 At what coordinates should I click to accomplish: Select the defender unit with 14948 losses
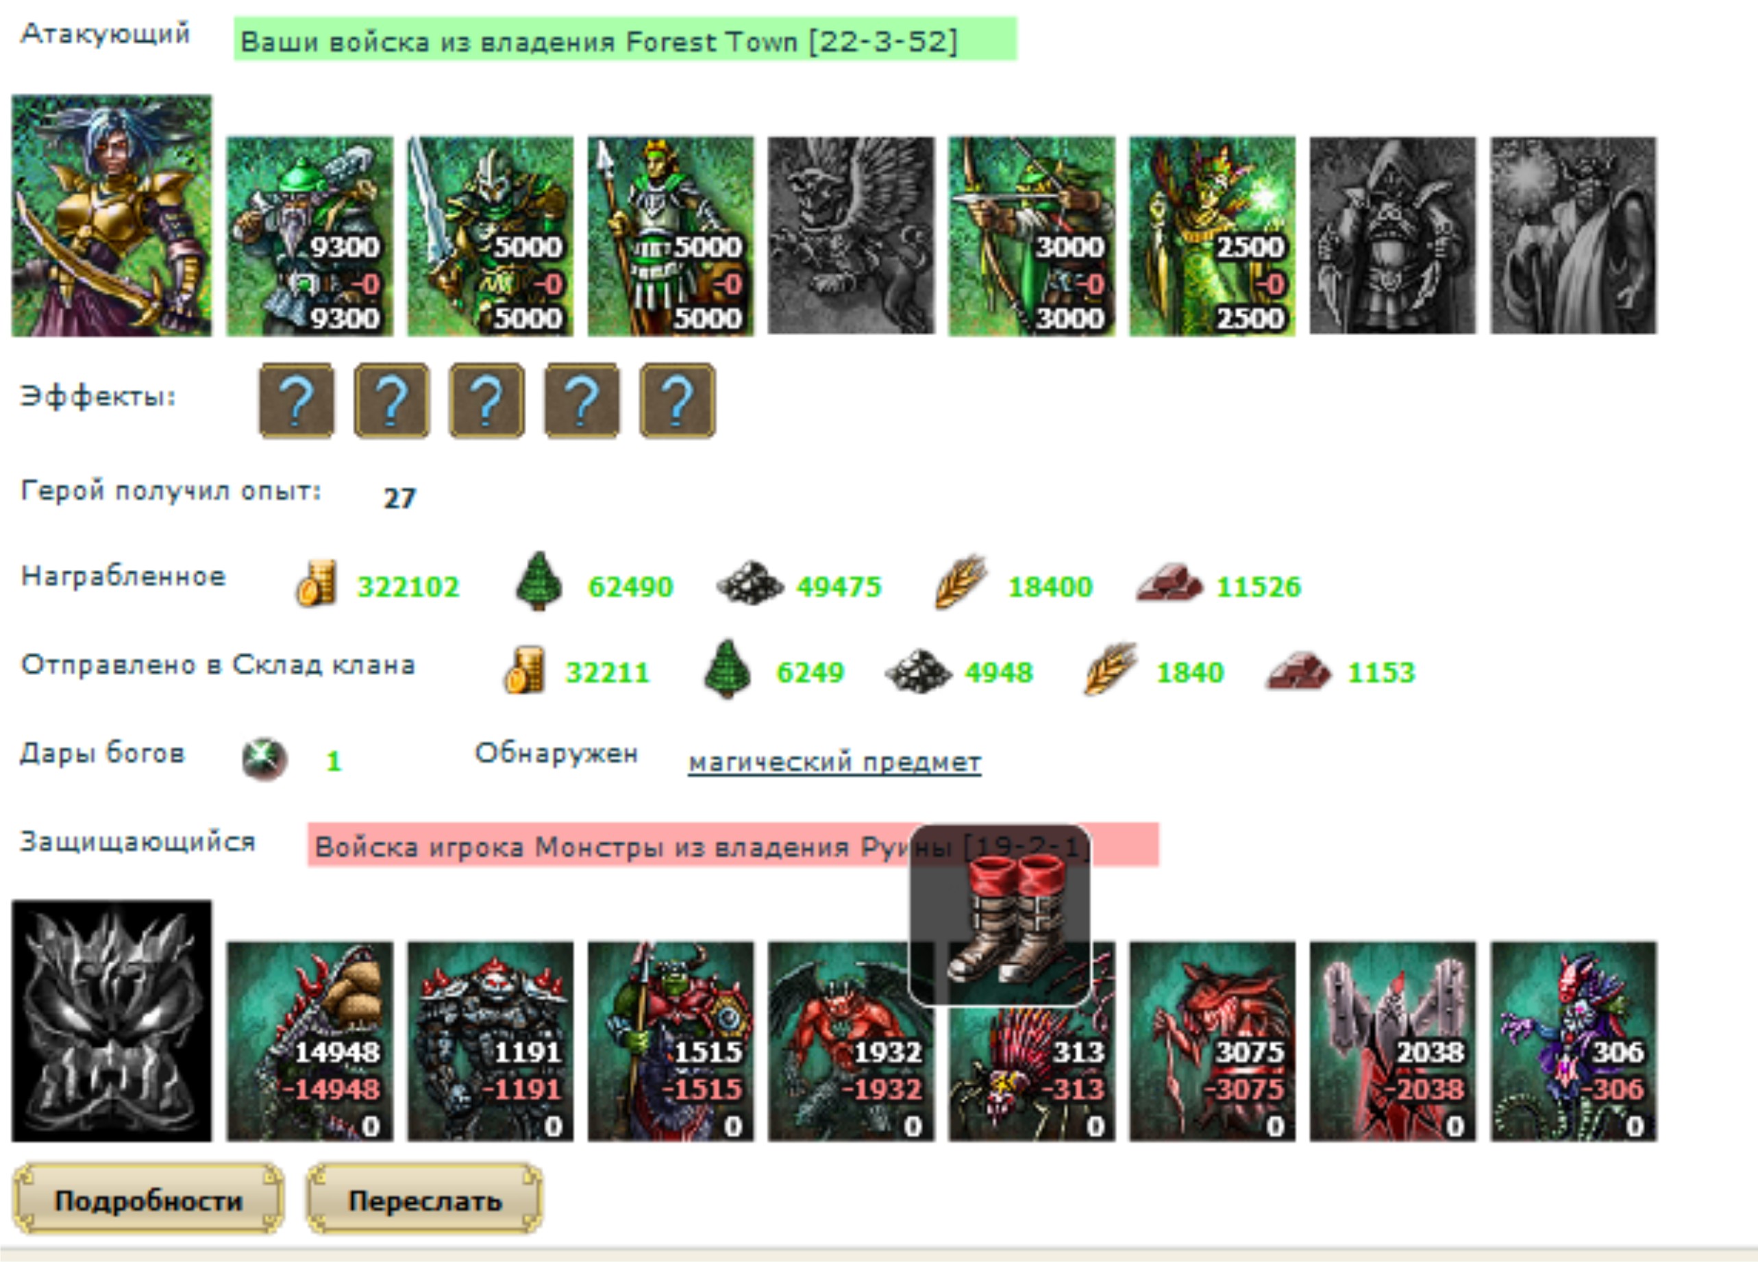pyautogui.click(x=309, y=1041)
